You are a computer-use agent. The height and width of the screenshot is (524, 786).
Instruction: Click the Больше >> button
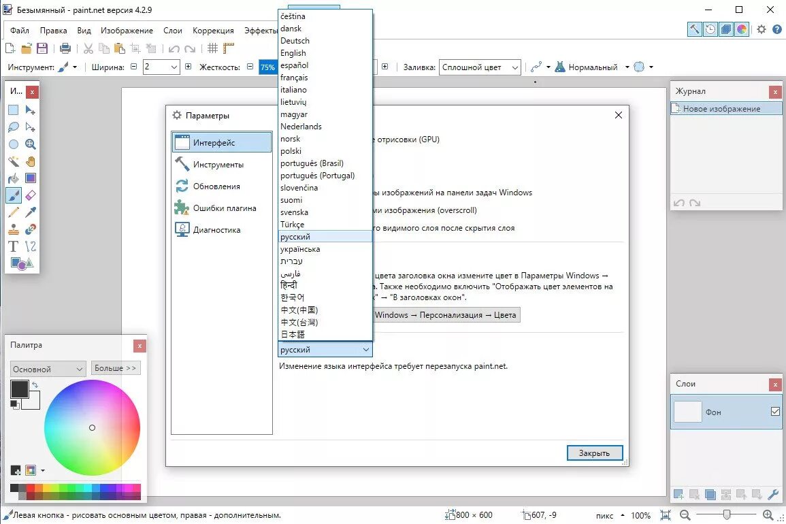point(115,368)
